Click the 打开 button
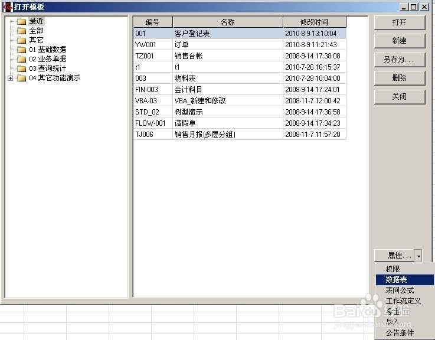Screen dimensions: 435x340 click(x=400, y=22)
